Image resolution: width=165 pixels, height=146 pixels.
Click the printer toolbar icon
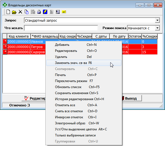(39, 12)
